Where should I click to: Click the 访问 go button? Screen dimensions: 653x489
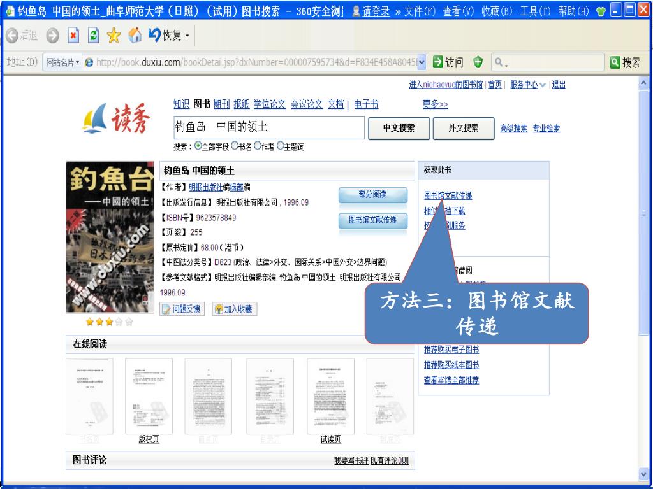coord(448,62)
